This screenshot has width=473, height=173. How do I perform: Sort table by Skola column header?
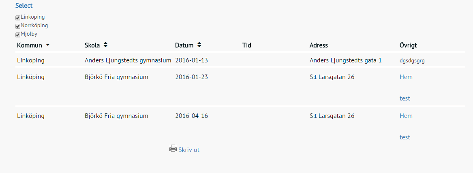point(92,45)
